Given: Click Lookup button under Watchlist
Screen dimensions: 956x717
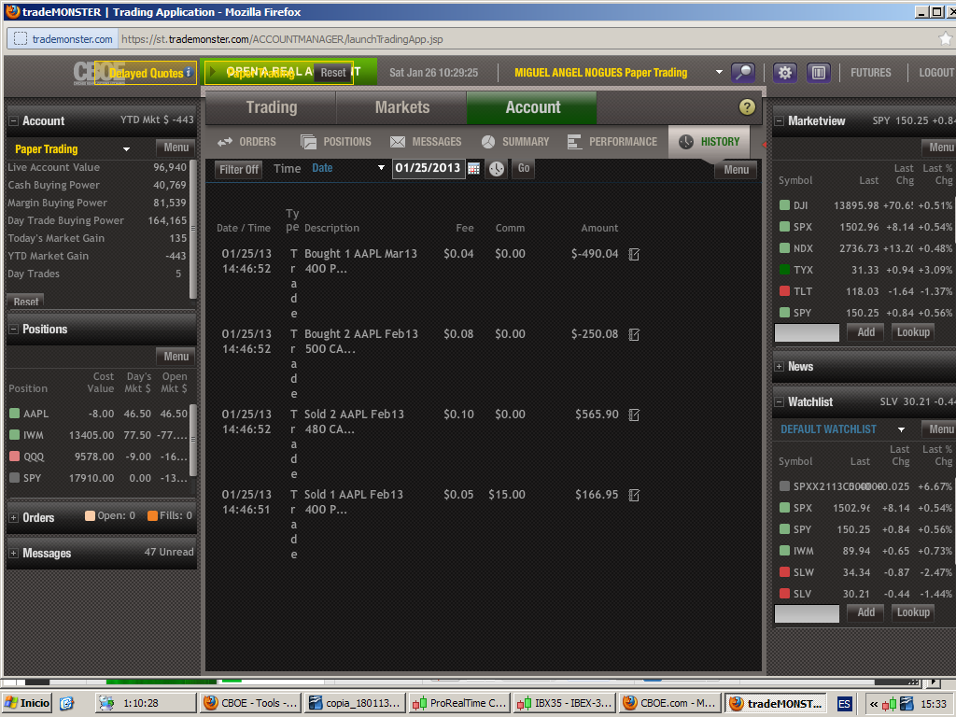Looking at the screenshot, I should tap(913, 612).
